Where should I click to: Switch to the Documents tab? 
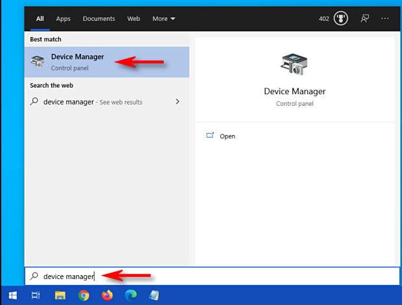(99, 19)
